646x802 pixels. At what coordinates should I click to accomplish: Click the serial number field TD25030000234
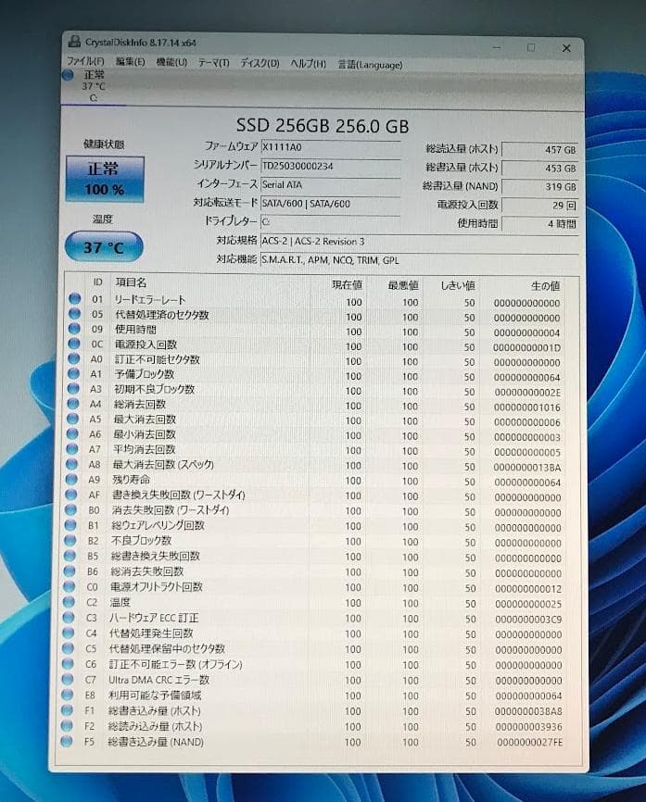(x=330, y=166)
